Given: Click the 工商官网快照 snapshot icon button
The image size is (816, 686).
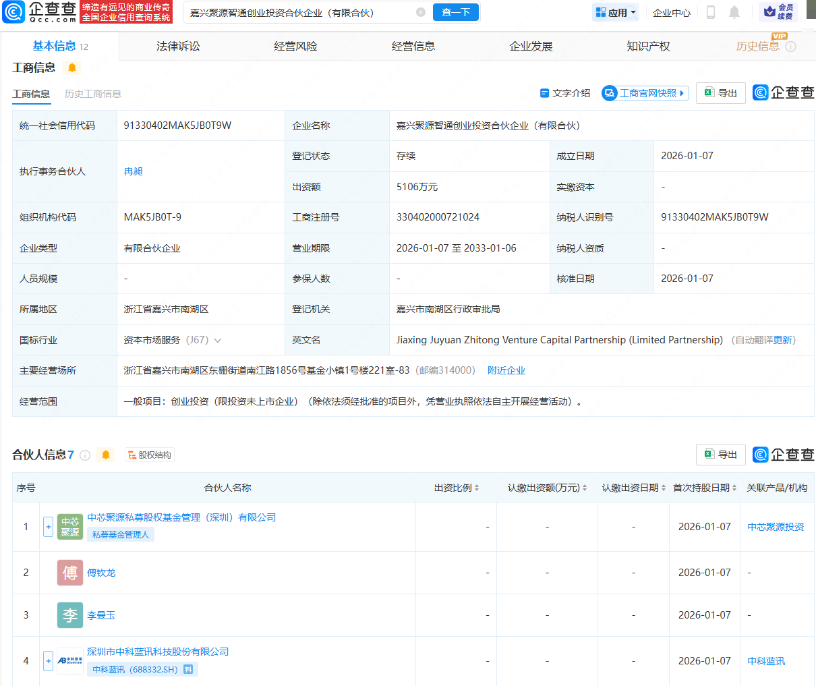Looking at the screenshot, I should [x=645, y=93].
